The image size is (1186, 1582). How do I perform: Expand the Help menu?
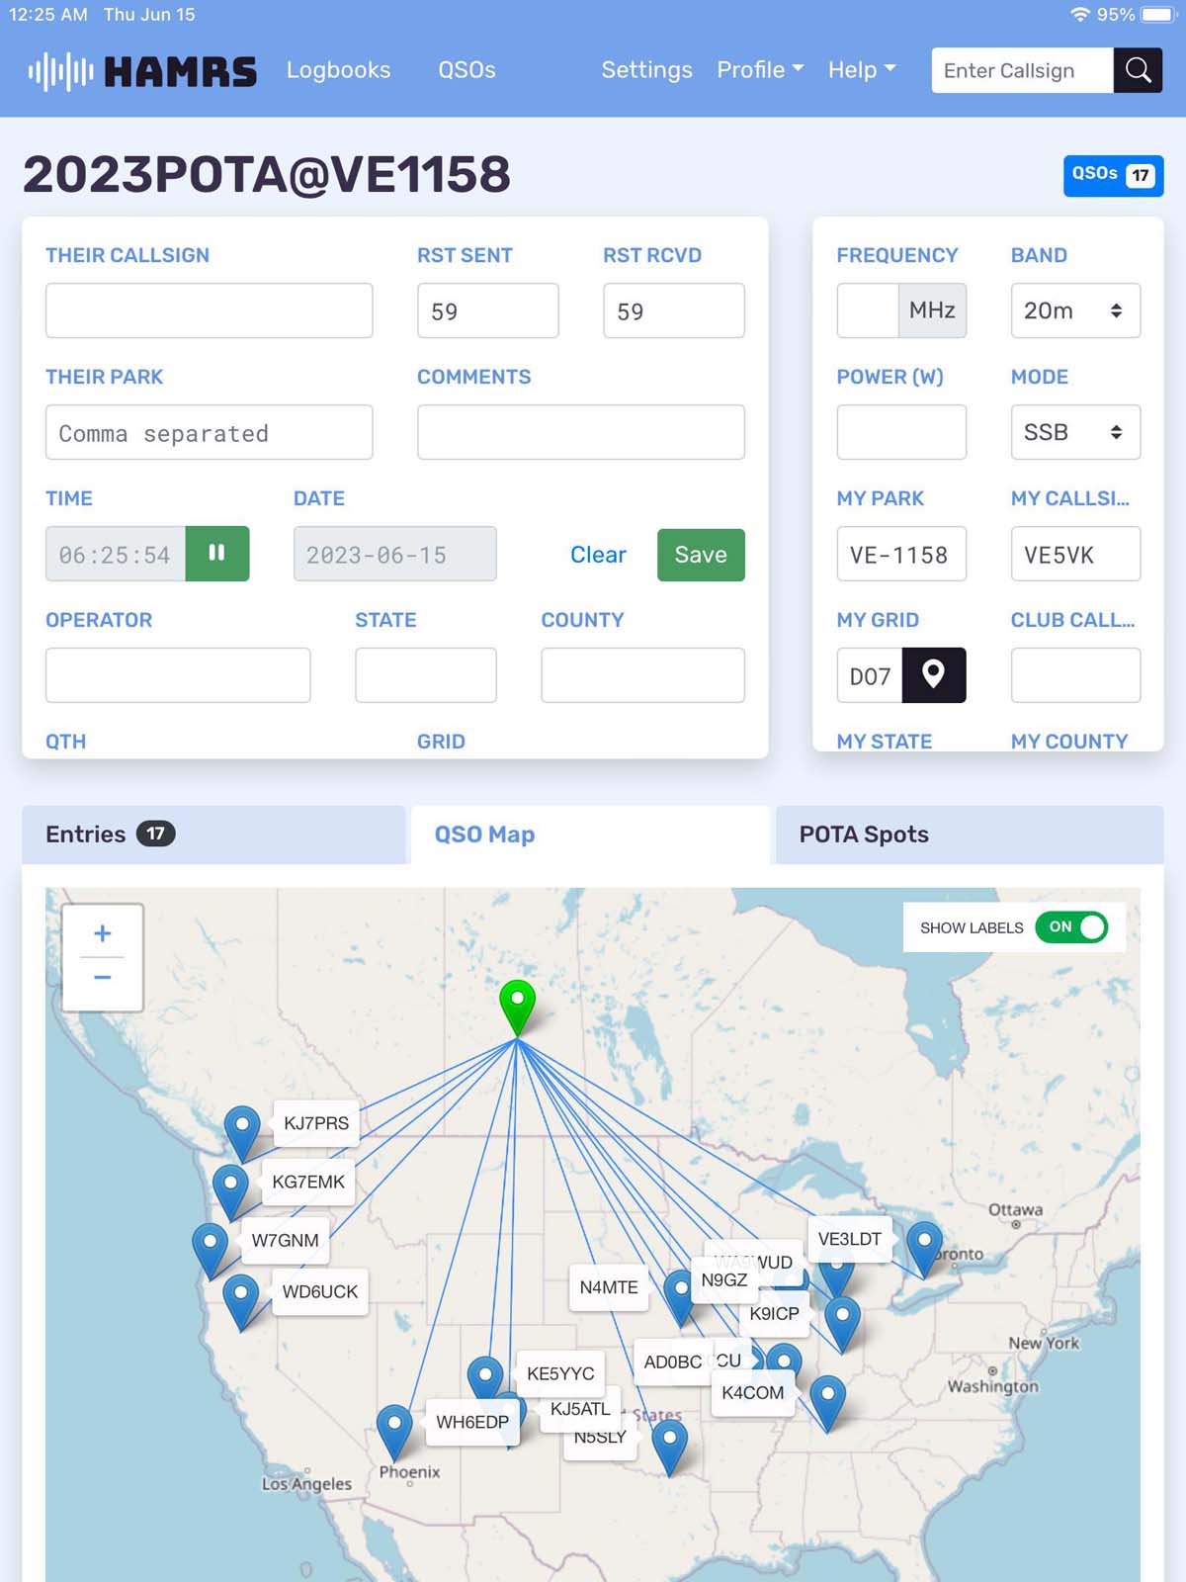click(x=862, y=70)
